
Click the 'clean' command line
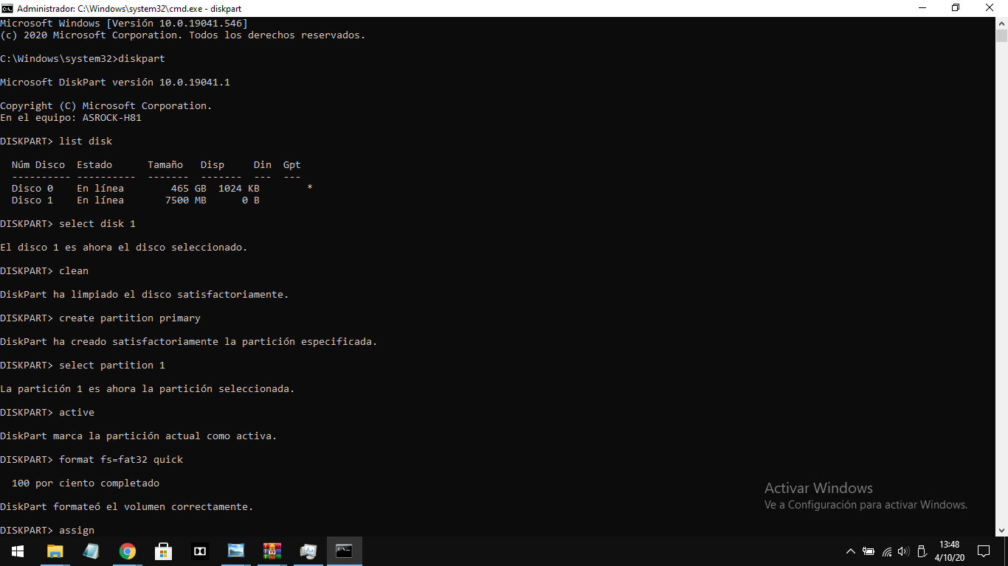44,270
